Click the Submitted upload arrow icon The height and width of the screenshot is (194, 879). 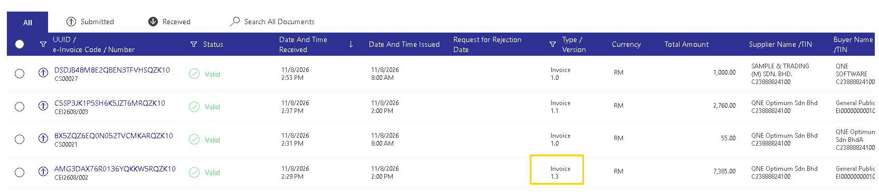(71, 22)
